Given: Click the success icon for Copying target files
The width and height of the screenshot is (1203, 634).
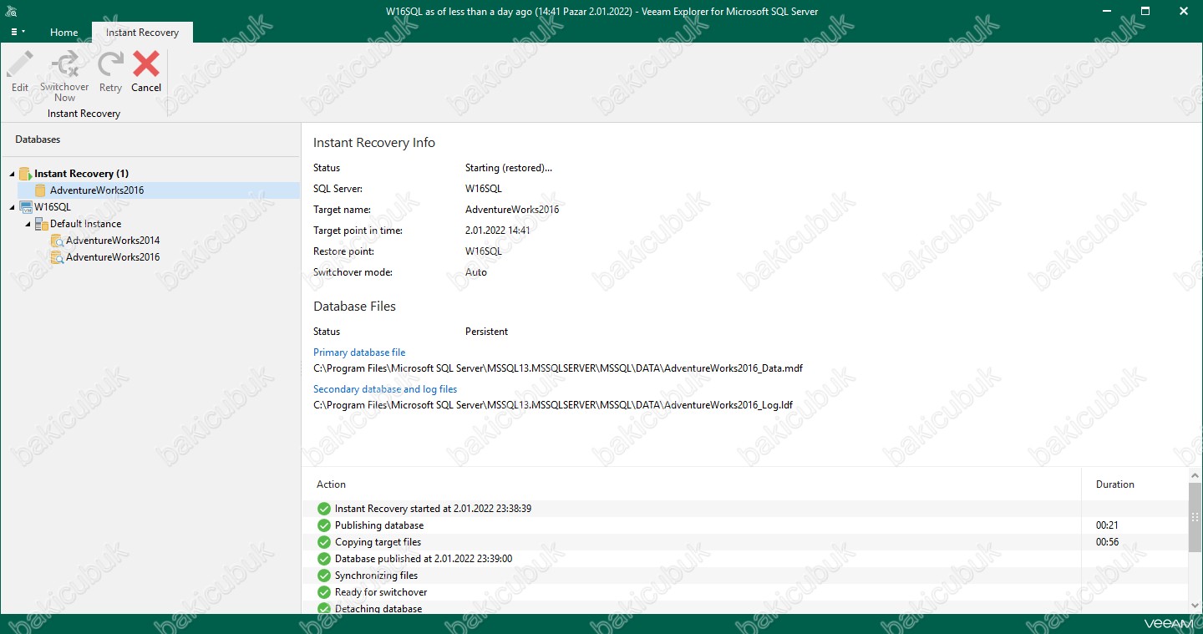Looking at the screenshot, I should coord(324,542).
